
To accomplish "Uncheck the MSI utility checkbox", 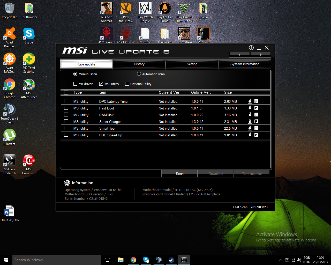I will coord(101,84).
